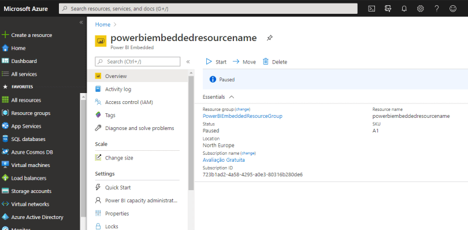468x230 pixels.
Task: Change the resource group
Action: (x=242, y=109)
